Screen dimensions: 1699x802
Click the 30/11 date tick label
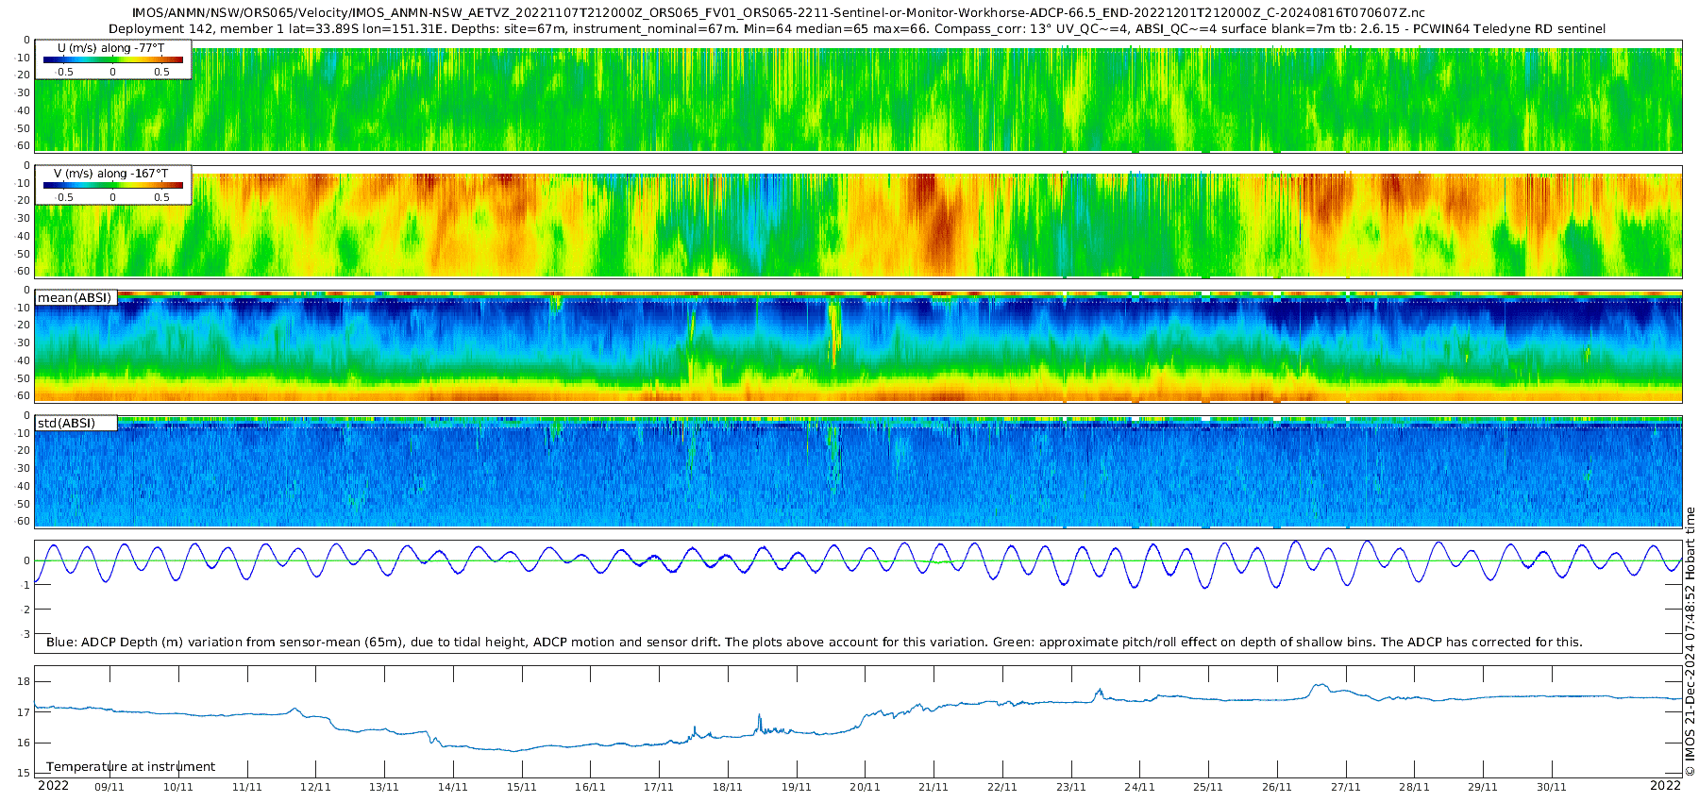pos(1551,787)
